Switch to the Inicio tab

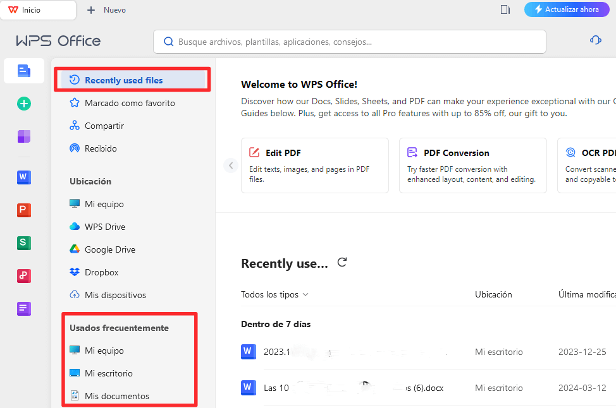[38, 10]
